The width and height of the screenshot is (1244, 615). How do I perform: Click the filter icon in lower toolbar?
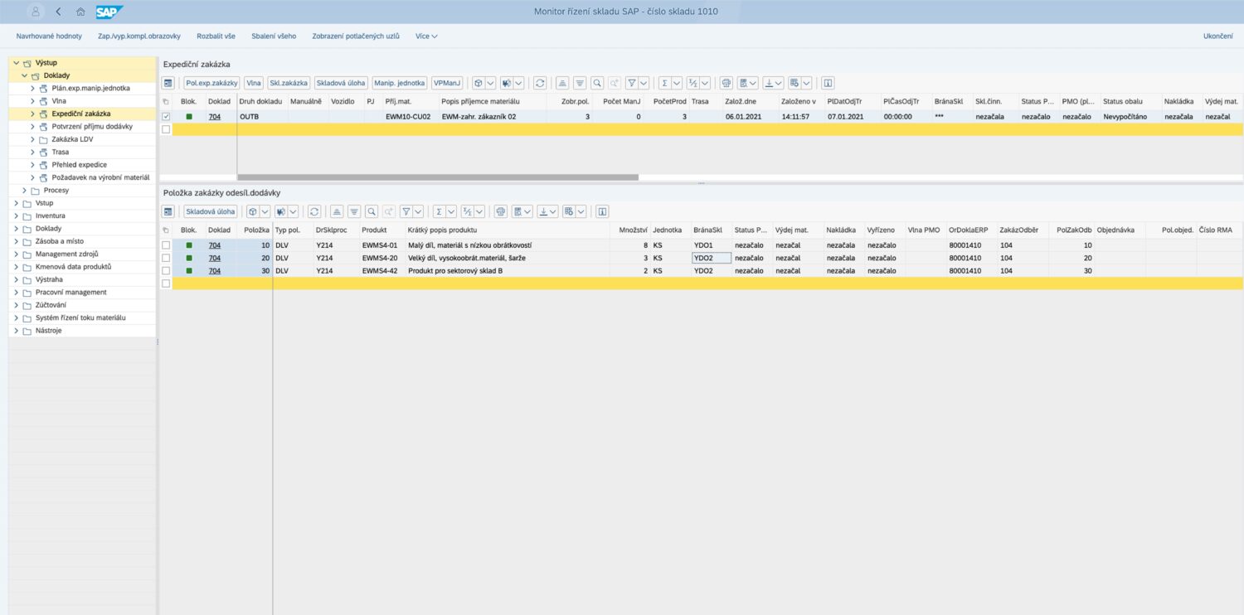[406, 211]
